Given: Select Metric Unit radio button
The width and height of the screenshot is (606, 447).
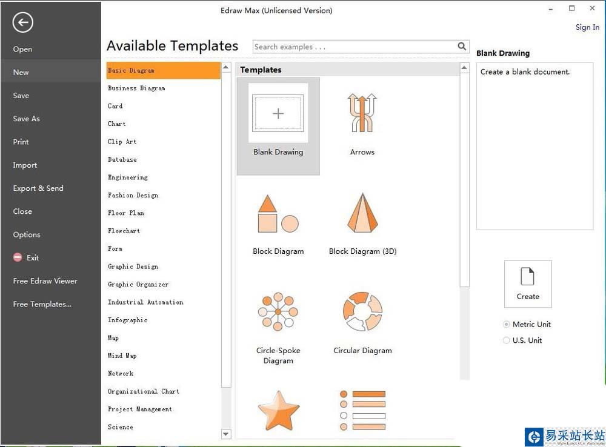Looking at the screenshot, I should click(506, 324).
